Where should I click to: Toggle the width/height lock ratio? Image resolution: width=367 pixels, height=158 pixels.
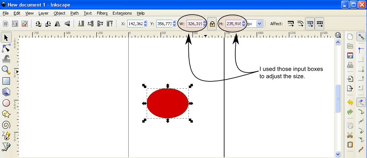click(x=212, y=24)
